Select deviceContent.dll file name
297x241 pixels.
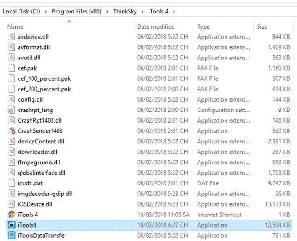pyautogui.click(x=41, y=141)
